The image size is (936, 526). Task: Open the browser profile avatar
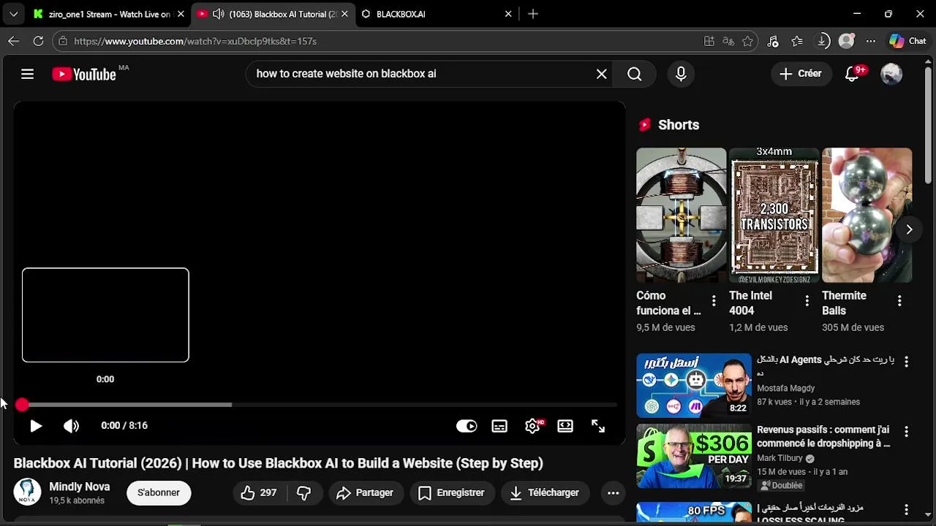pyautogui.click(x=846, y=42)
